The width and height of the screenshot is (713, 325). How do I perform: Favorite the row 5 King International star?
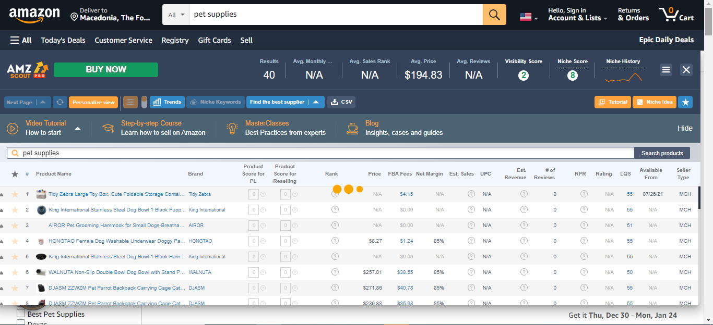15,257
